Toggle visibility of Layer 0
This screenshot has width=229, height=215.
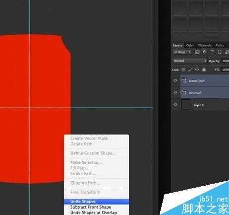tap(175, 105)
